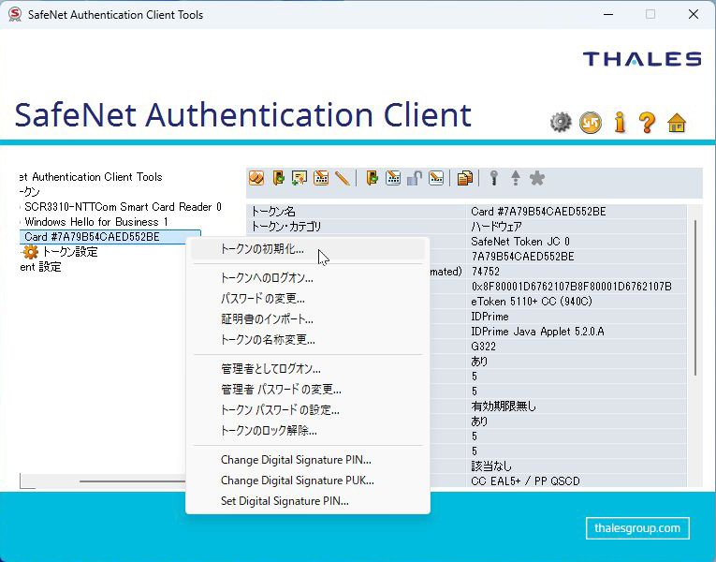The height and width of the screenshot is (562, 716).
Task: Click the gray up-arrow toolbar icon
Action: pos(516,178)
